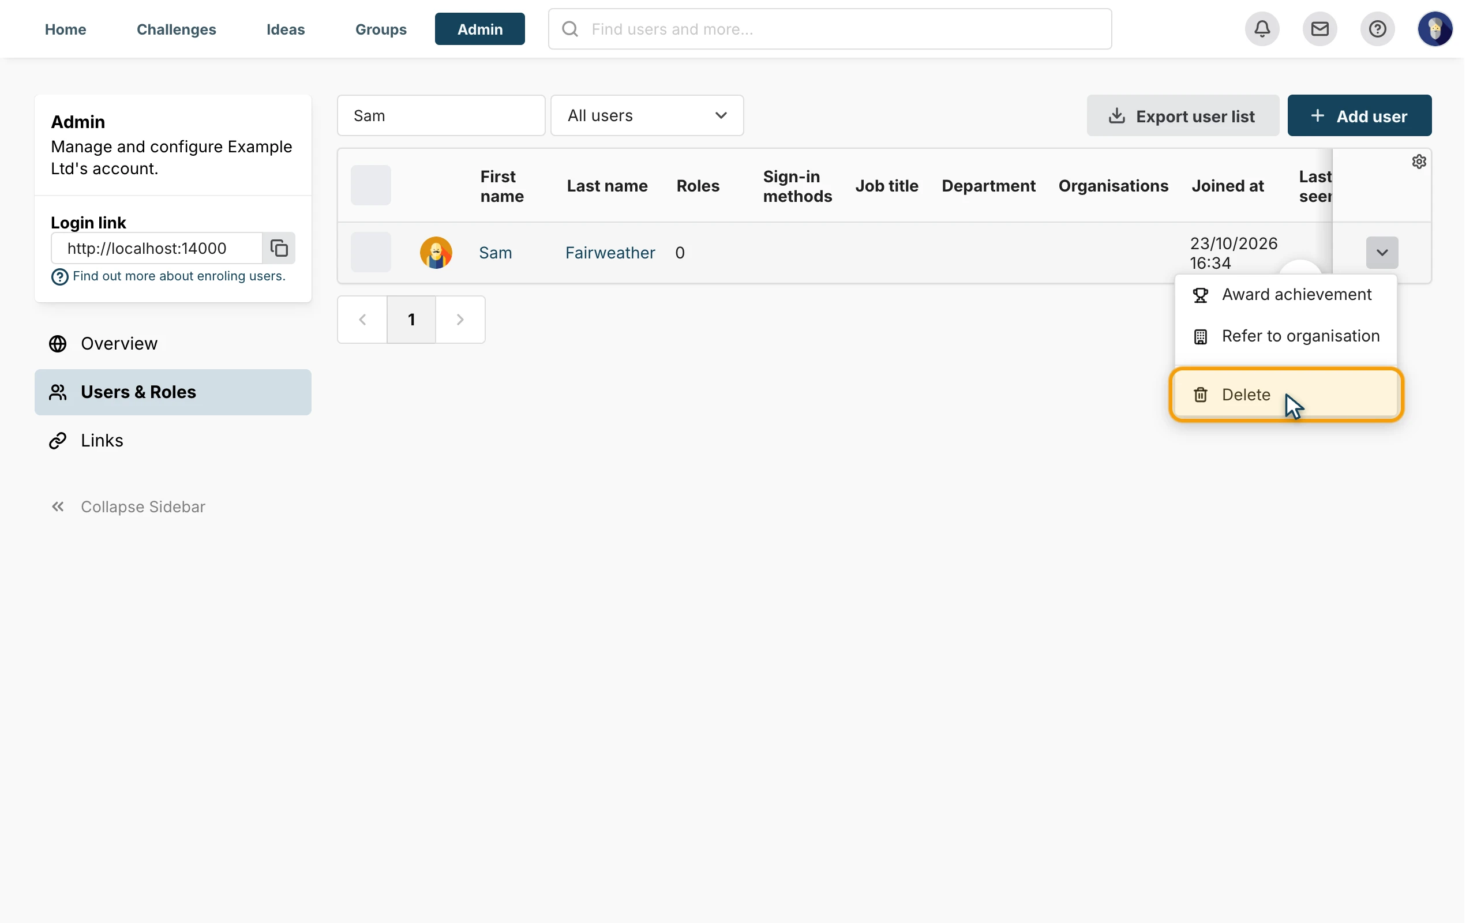Click the Department column header
1477x923 pixels.
988,186
